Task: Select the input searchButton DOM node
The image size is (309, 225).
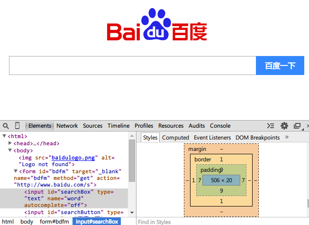Action: click(x=74, y=212)
